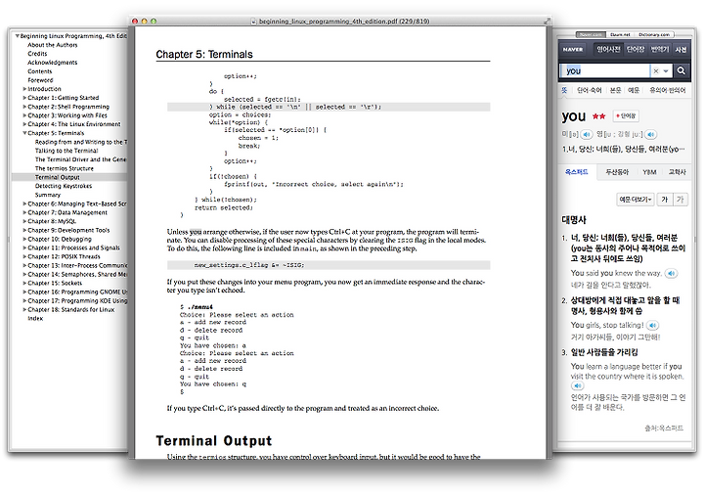Screen dimensions: 704x496
Task: Switch to YBM dictionary tab
Action: click(649, 172)
